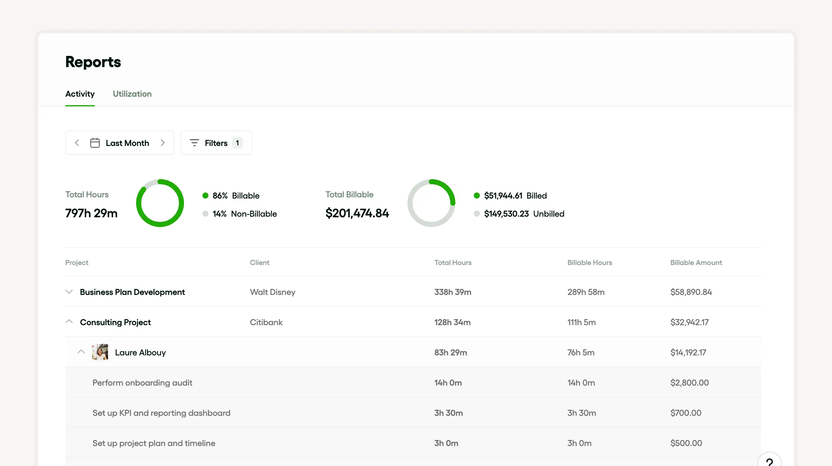This screenshot has width=832, height=466.
Task: Click the green Billed legend dot
Action: pos(477,196)
